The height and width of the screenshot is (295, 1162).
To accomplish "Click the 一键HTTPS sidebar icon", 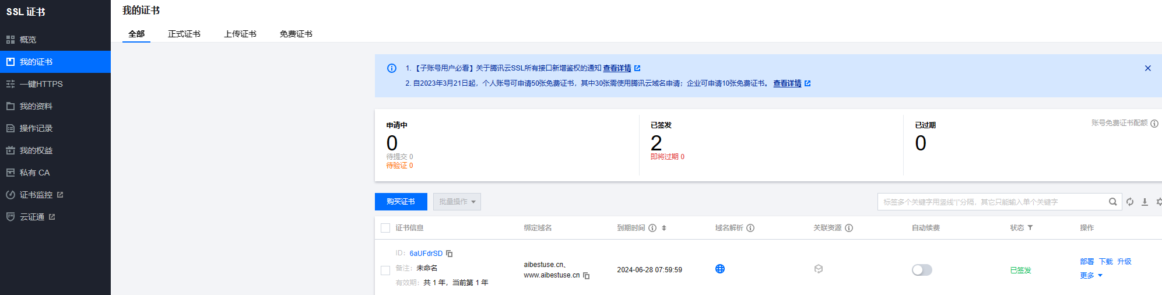I will click(10, 84).
